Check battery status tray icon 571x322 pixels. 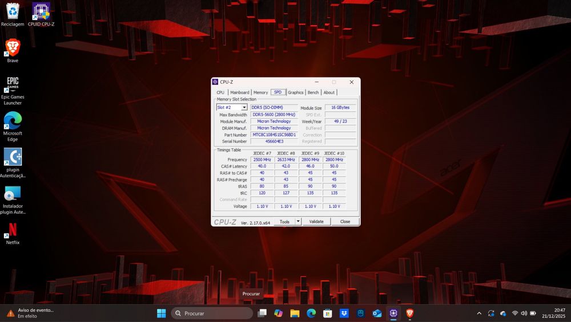(x=533, y=313)
